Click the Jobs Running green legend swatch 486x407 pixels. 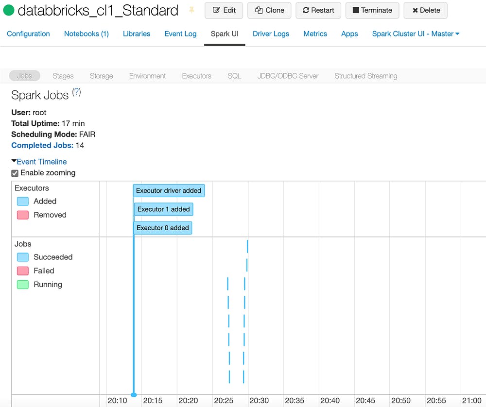coord(23,285)
